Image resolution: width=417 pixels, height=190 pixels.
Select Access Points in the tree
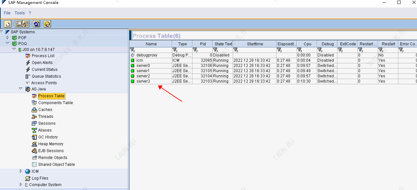44,83
